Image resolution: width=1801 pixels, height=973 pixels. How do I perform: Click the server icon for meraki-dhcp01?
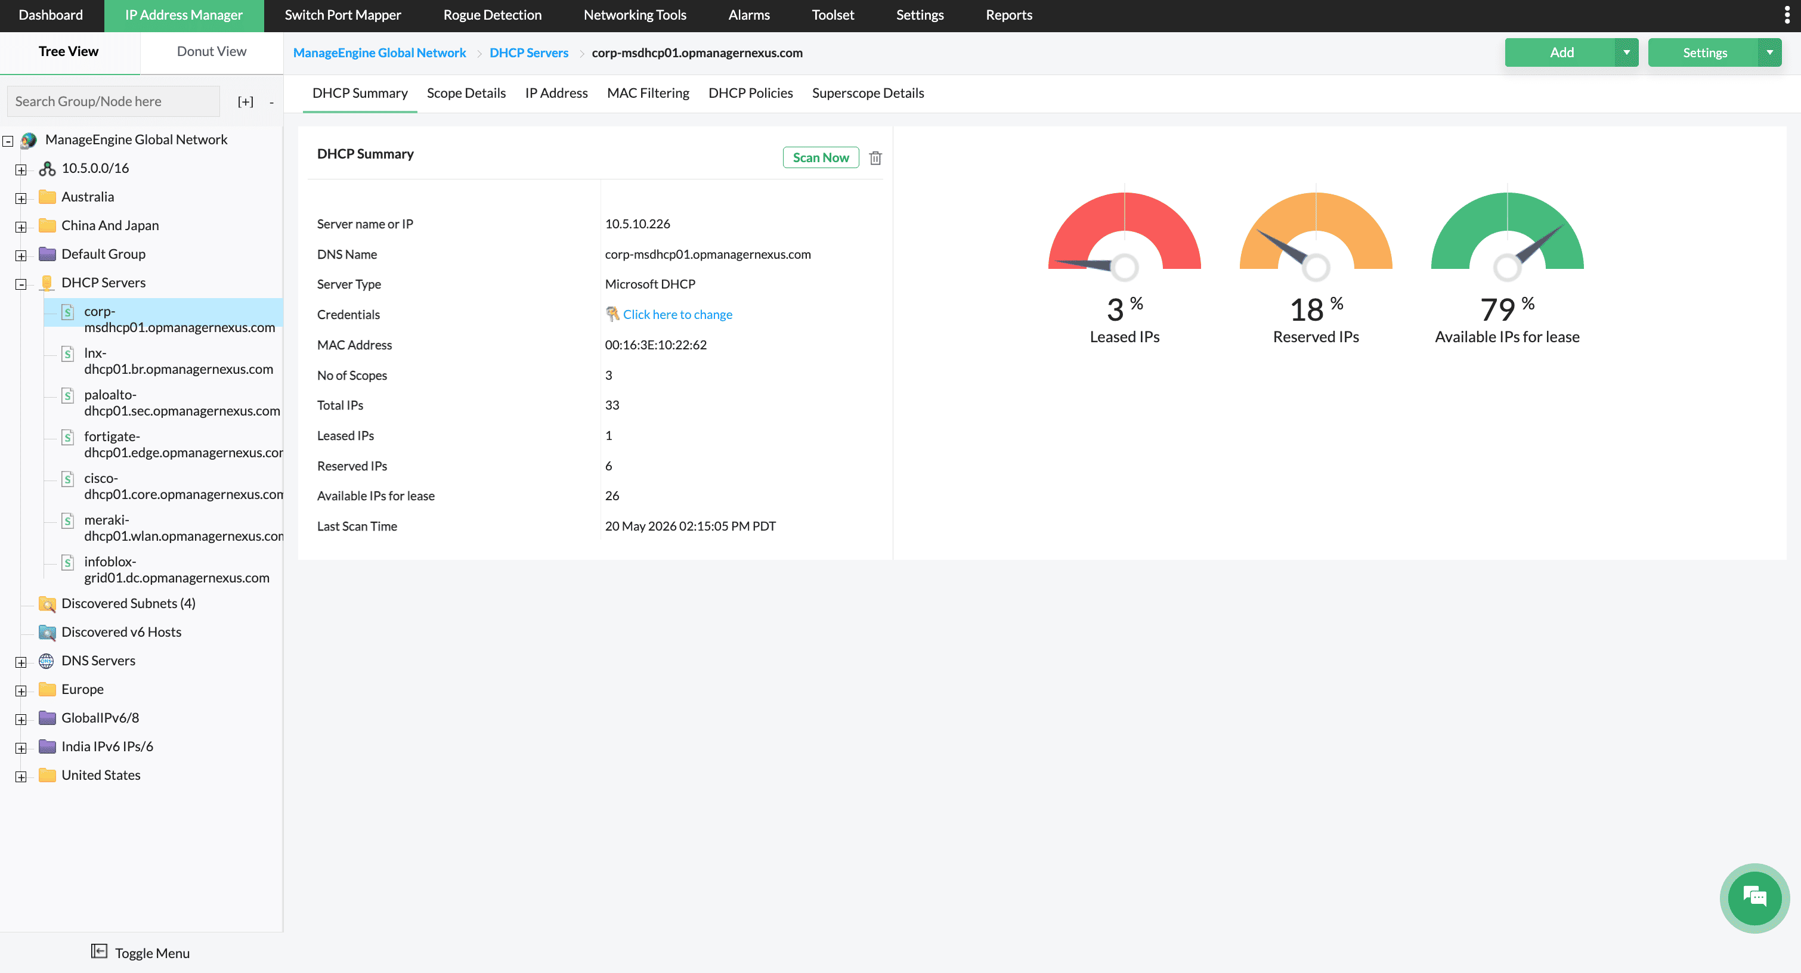click(68, 520)
